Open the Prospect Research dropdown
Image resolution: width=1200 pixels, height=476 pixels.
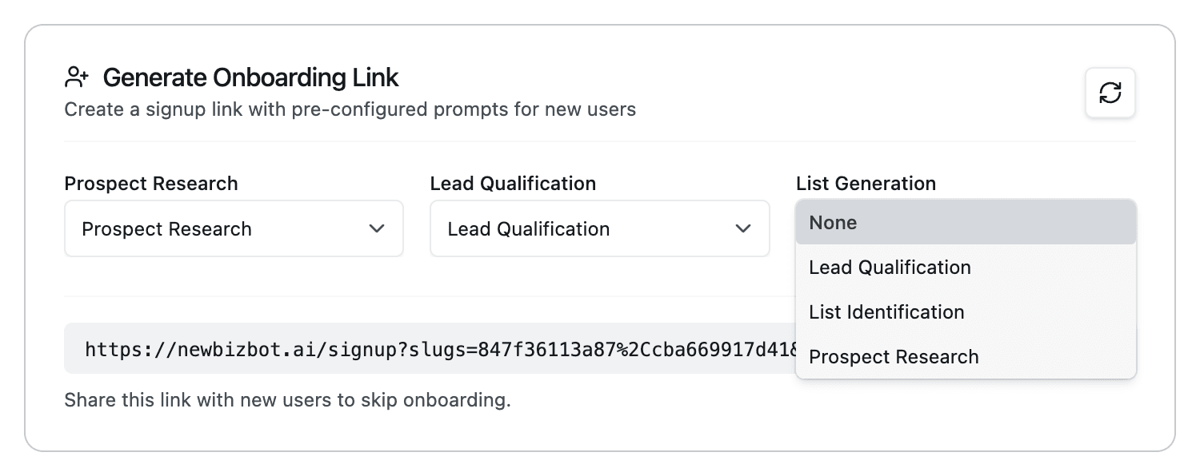point(234,228)
